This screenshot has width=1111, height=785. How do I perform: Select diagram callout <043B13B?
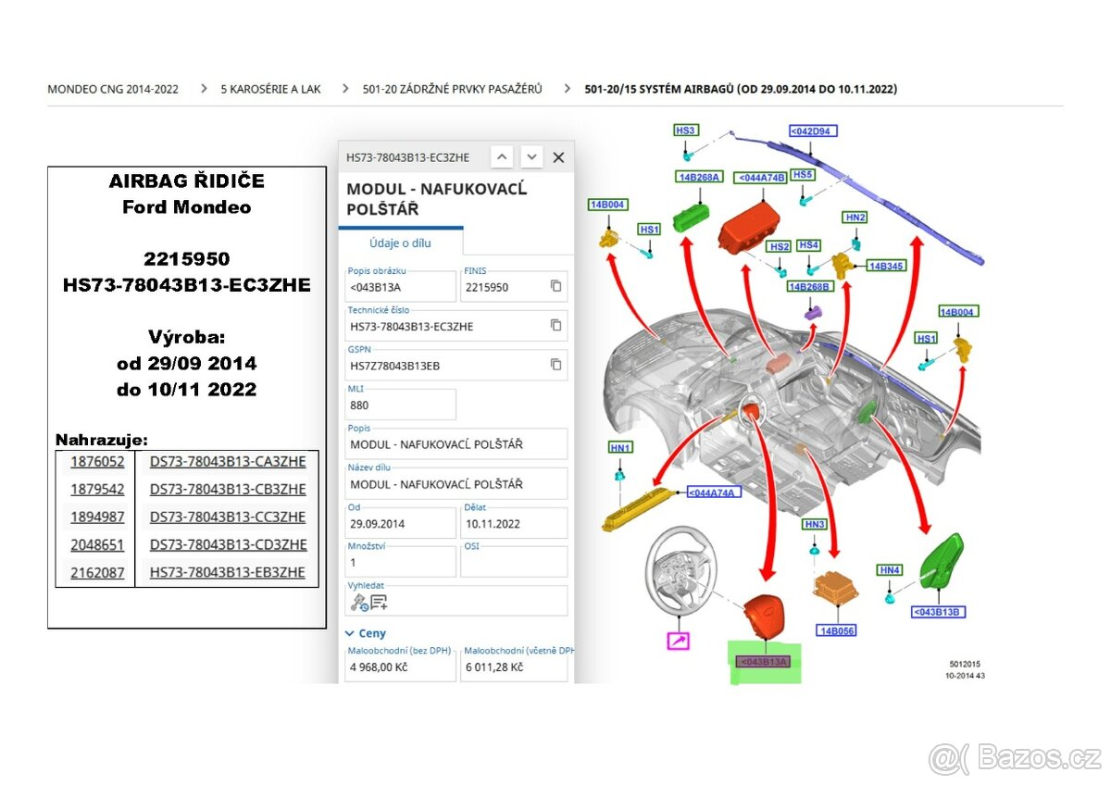[x=939, y=612]
